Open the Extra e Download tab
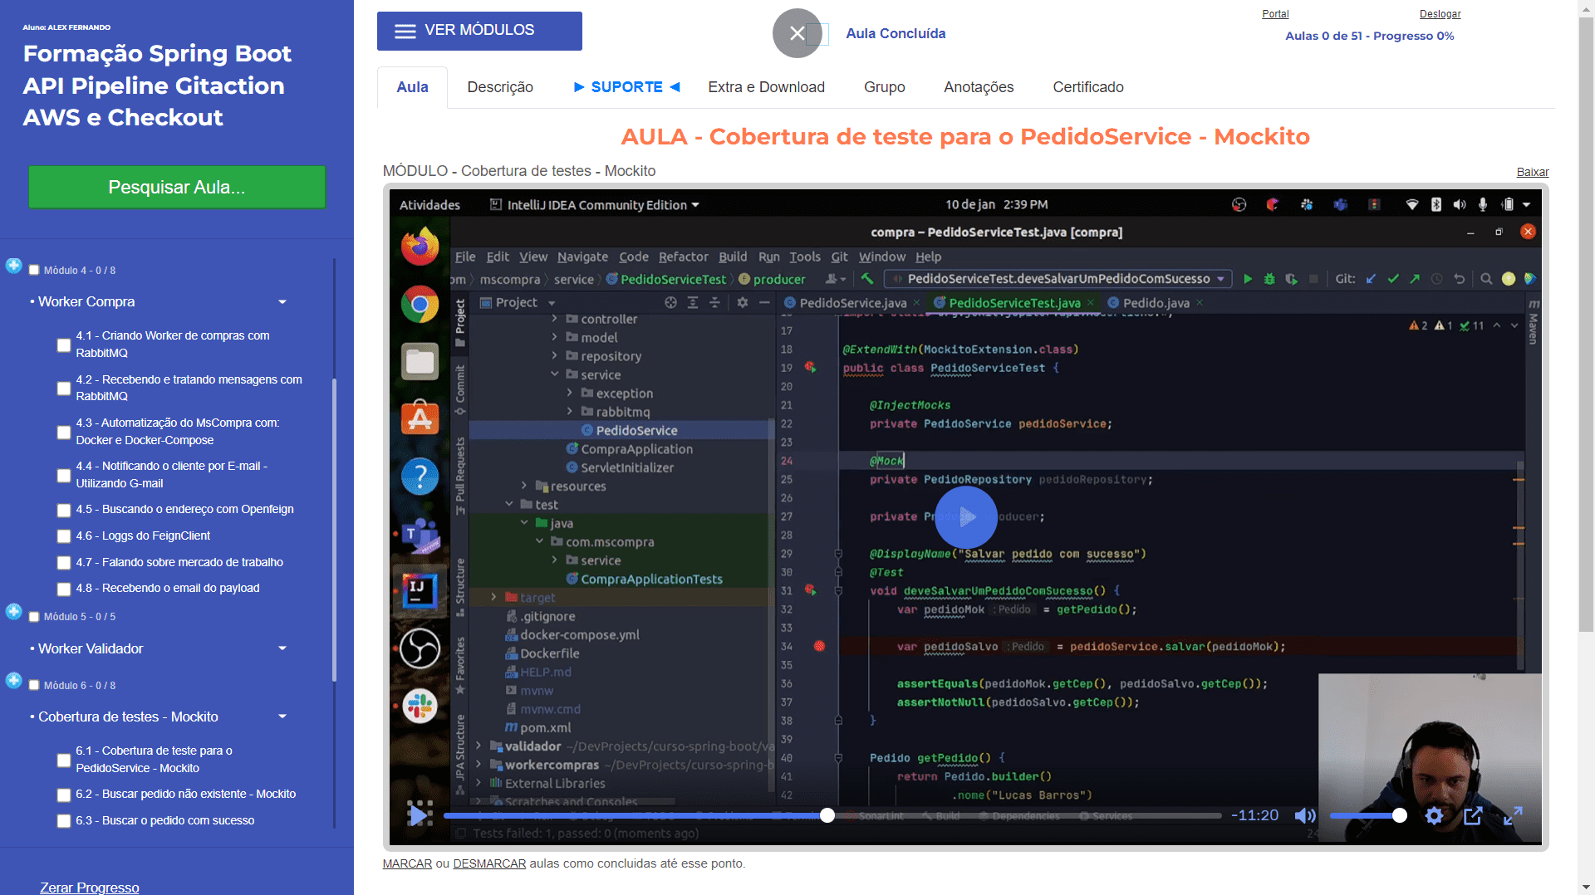This screenshot has height=895, width=1595. pyautogui.click(x=766, y=87)
